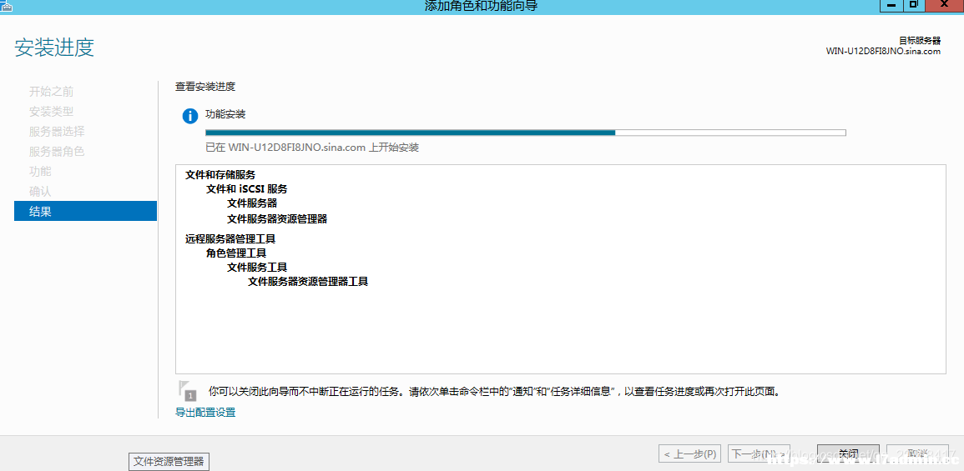Open the 导出配置设置 link
Viewport: 964px width, 471px height.
[205, 412]
